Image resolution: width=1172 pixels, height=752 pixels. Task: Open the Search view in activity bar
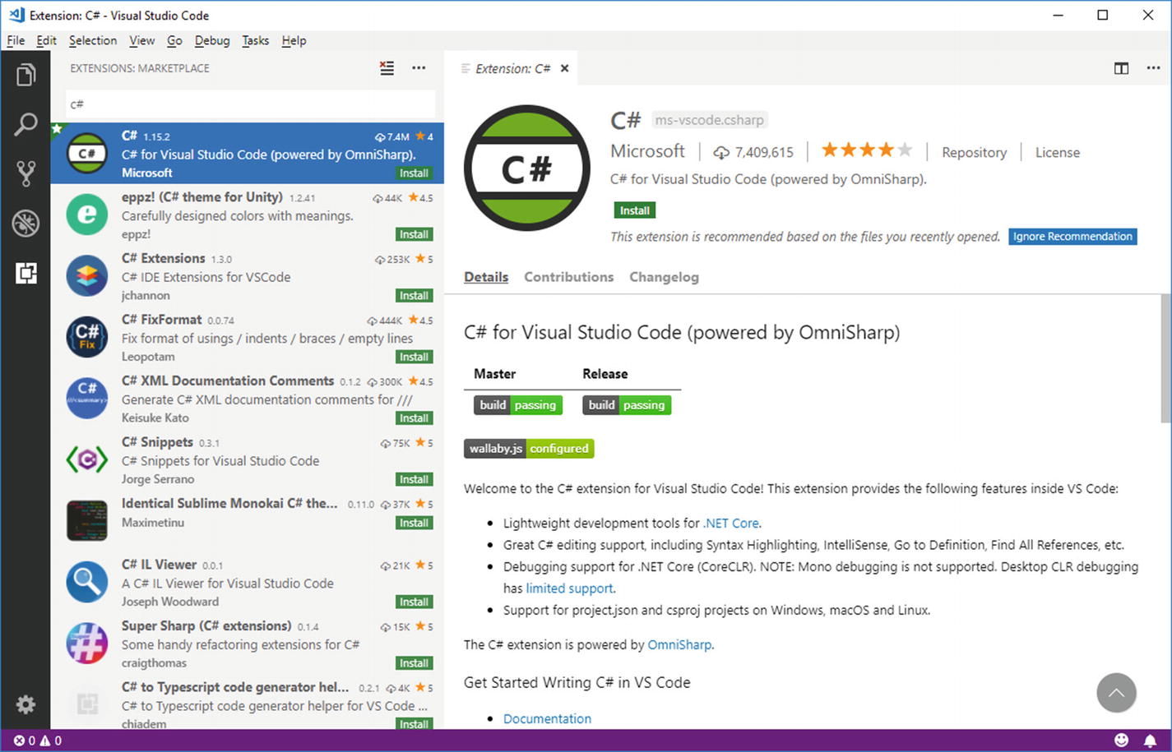[x=25, y=125]
